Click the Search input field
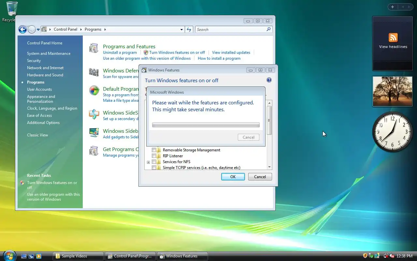This screenshot has height=261, width=417. (231, 29)
